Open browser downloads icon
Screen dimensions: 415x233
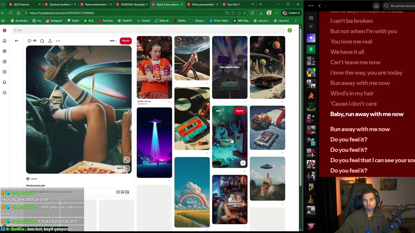261,13
